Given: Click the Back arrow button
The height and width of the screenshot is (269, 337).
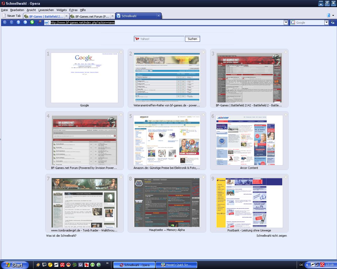Looking at the screenshot, I should click(x=12, y=22).
